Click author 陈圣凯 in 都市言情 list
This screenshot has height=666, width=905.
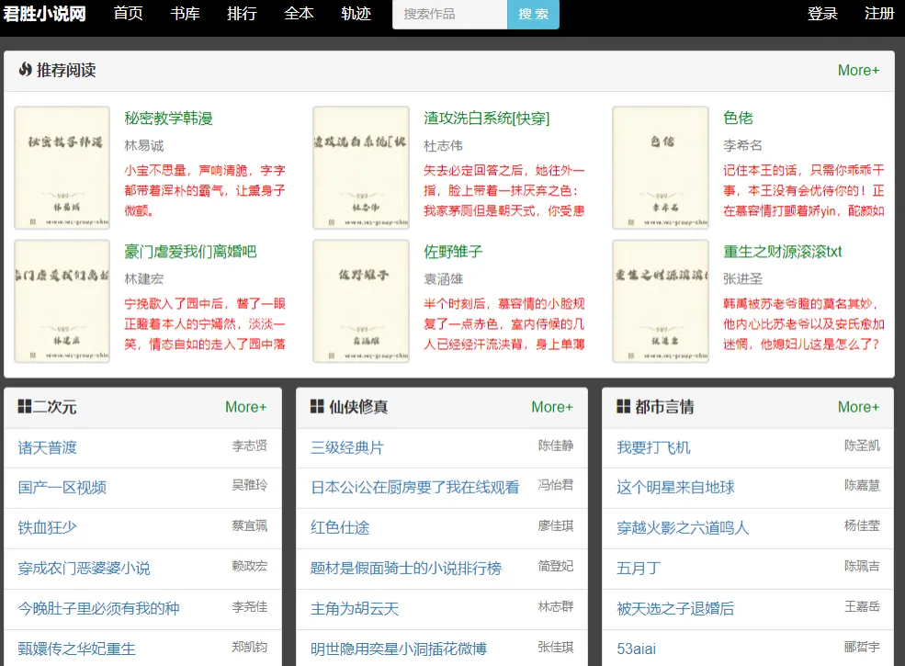pyautogui.click(x=863, y=446)
